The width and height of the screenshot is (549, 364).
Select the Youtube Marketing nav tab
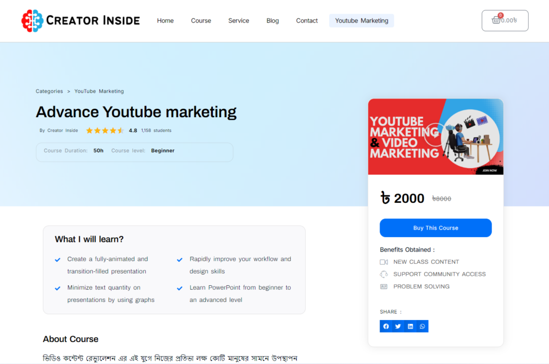point(361,21)
